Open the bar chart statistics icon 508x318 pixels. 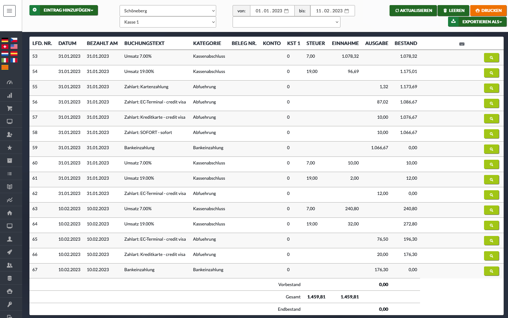10,95
